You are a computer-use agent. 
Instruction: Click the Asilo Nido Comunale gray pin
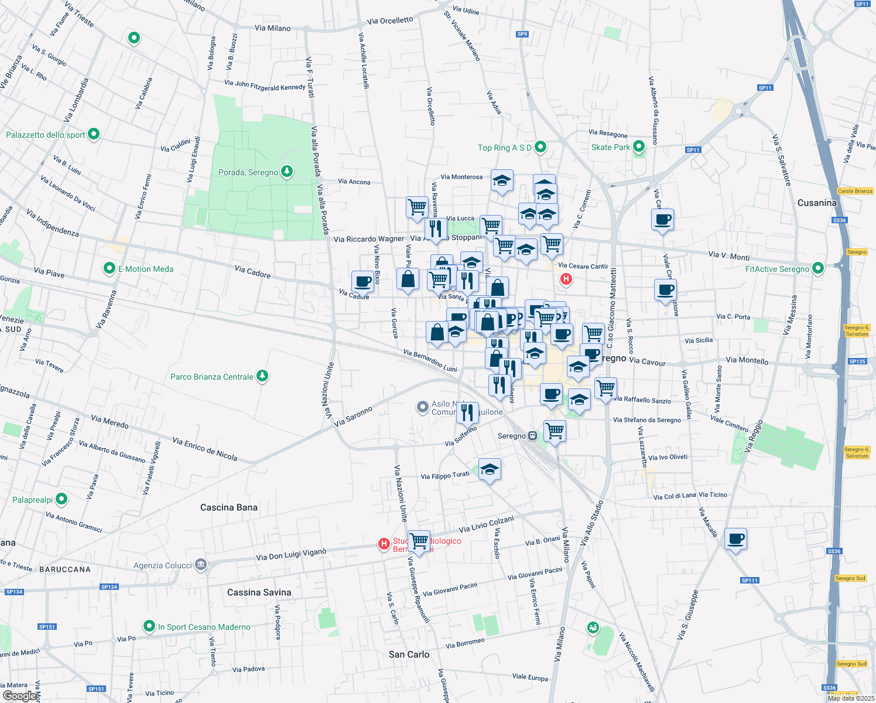(422, 407)
